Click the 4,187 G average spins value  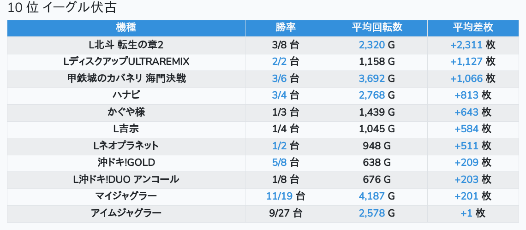(x=371, y=196)
